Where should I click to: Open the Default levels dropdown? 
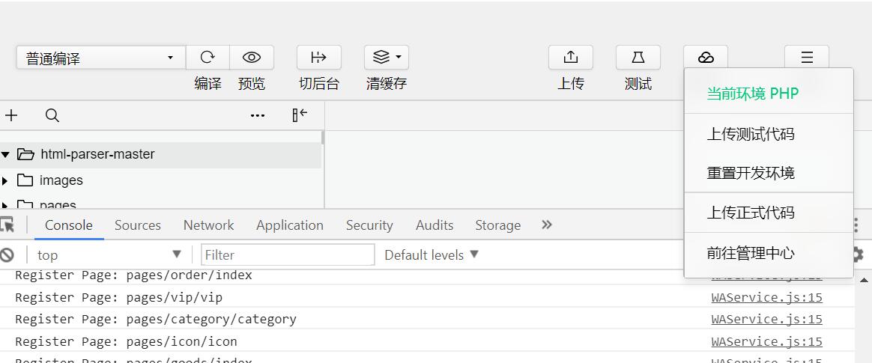[x=432, y=255]
